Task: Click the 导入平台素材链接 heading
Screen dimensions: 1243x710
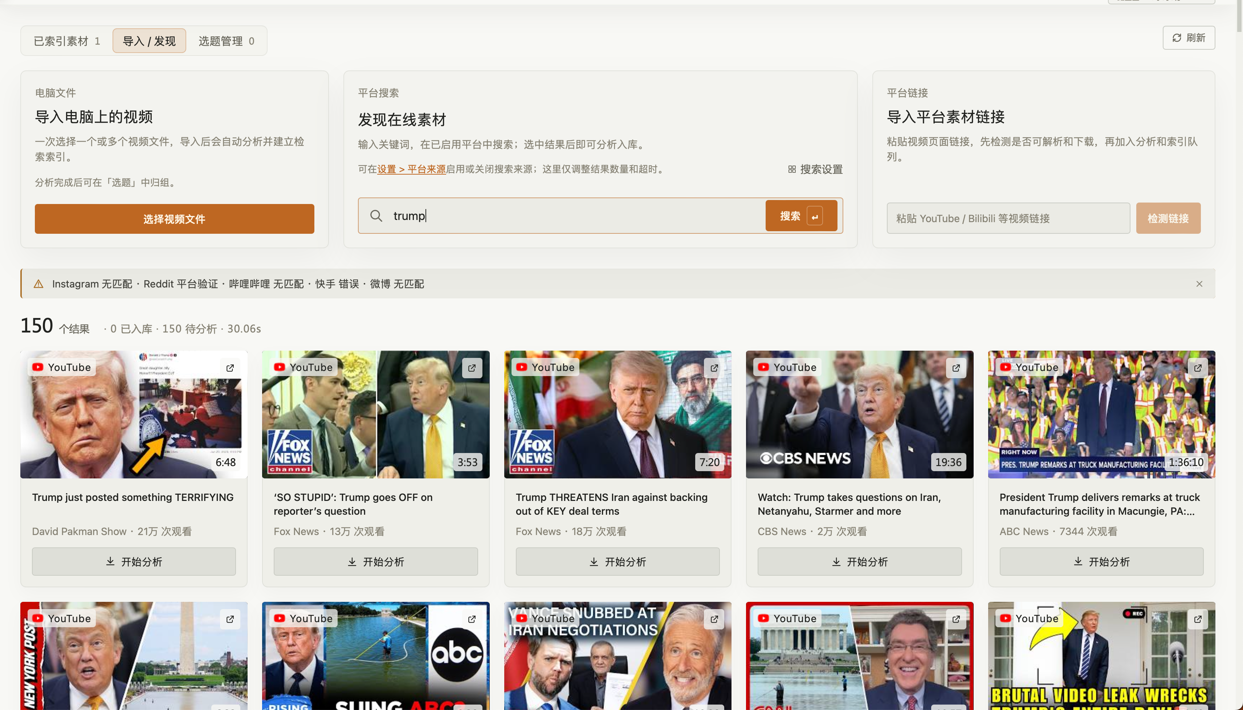Action: tap(946, 117)
